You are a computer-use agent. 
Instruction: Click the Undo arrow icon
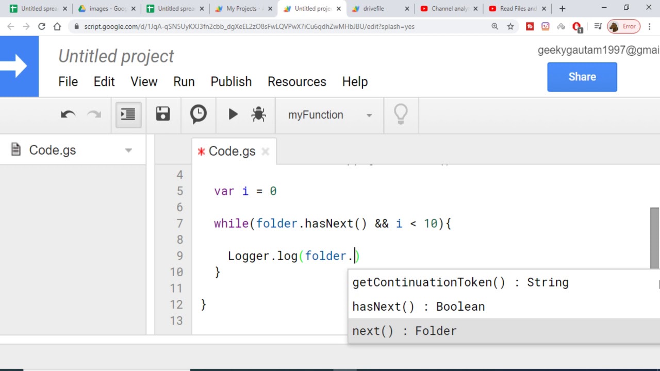click(x=68, y=114)
